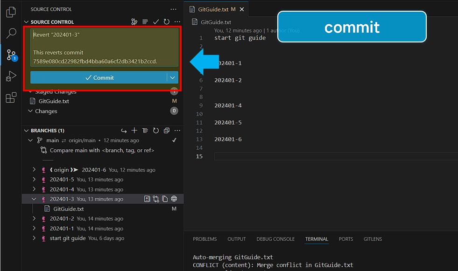
Task: Click the commit checkmark in Source Control header
Action: click(156, 21)
